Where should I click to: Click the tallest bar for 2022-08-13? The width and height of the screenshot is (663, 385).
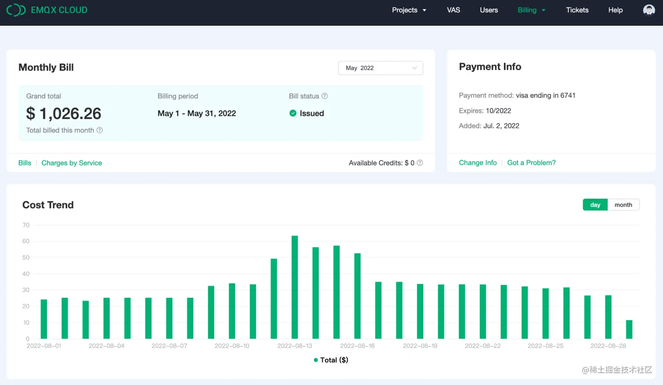[295, 287]
